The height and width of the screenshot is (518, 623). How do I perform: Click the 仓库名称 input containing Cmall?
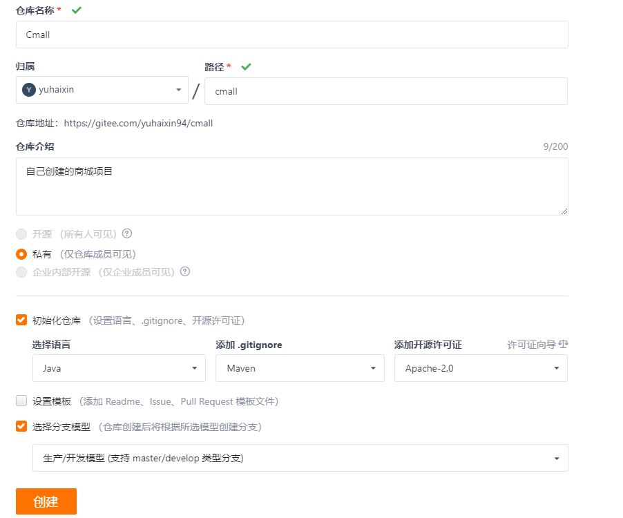coord(292,35)
